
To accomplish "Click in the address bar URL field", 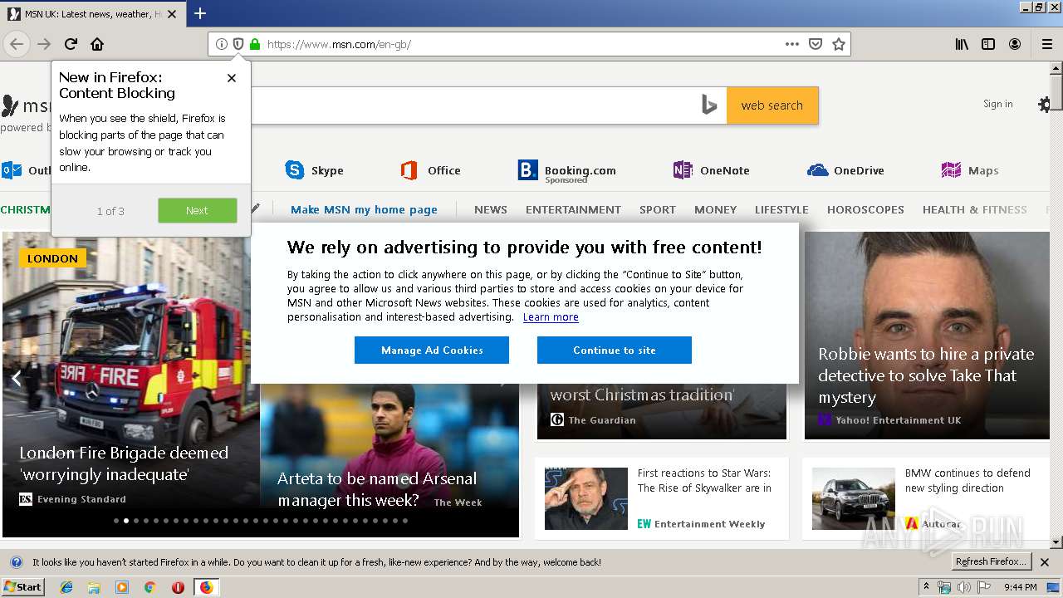I will 523,44.
